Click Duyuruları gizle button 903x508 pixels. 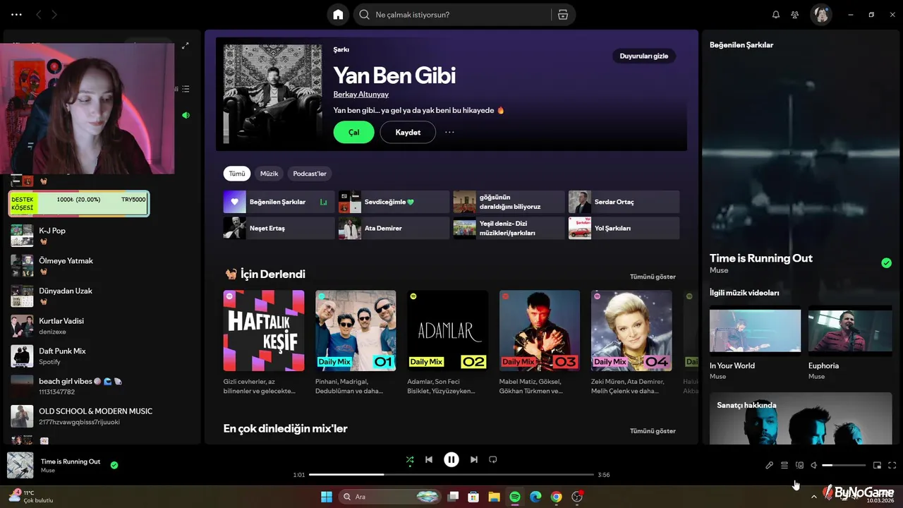point(643,56)
